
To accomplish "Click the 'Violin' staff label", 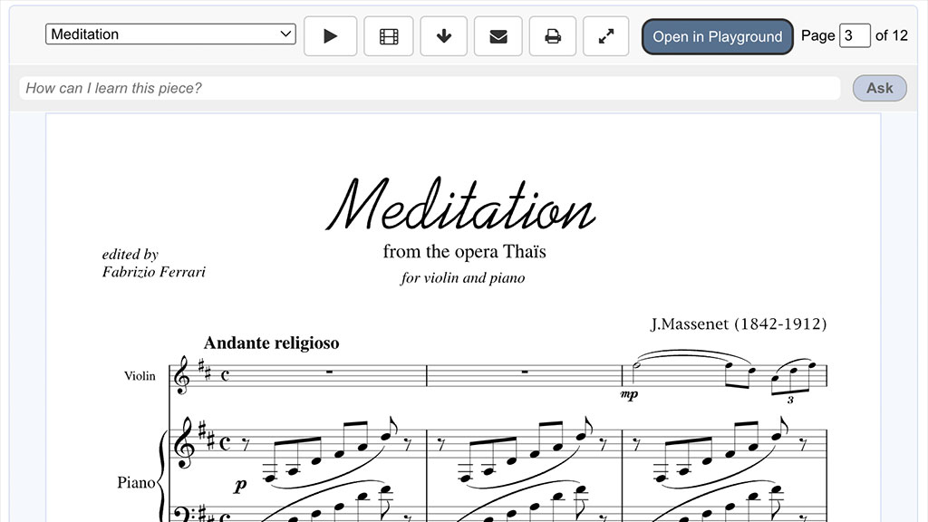I will 140,376.
